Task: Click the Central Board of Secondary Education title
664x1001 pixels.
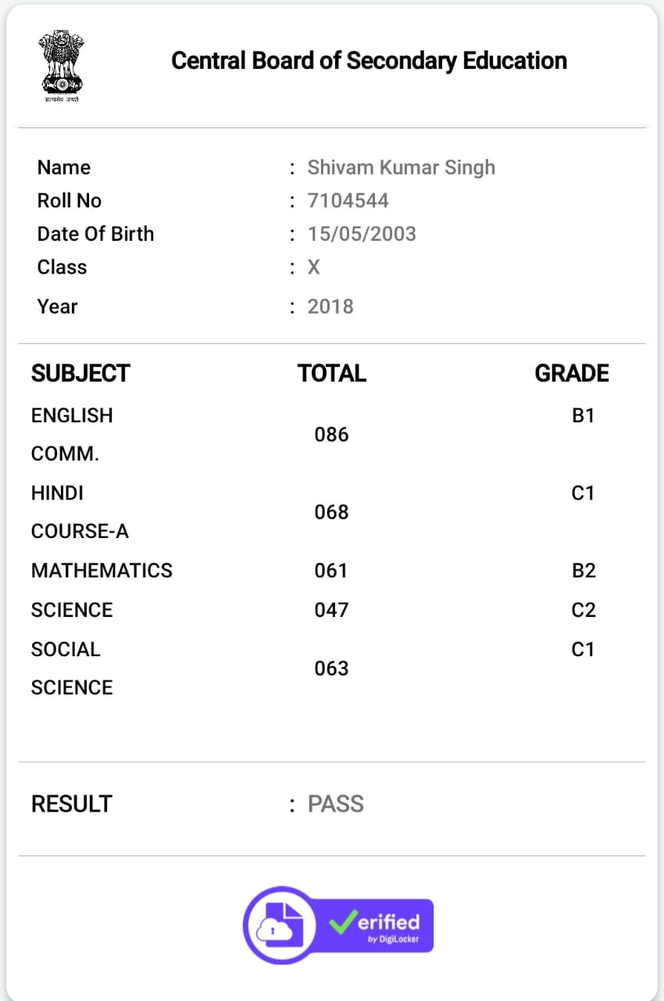Action: click(369, 60)
